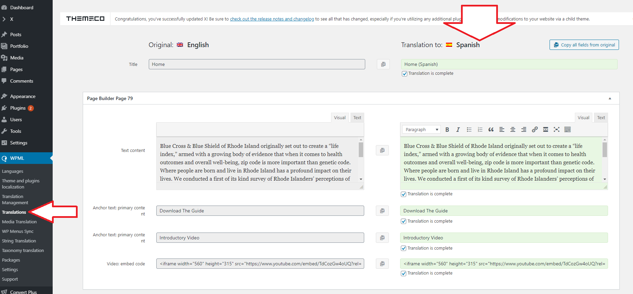Viewport: 633px width, 294px height.
Task: Copy Text content from original
Action: 382,150
